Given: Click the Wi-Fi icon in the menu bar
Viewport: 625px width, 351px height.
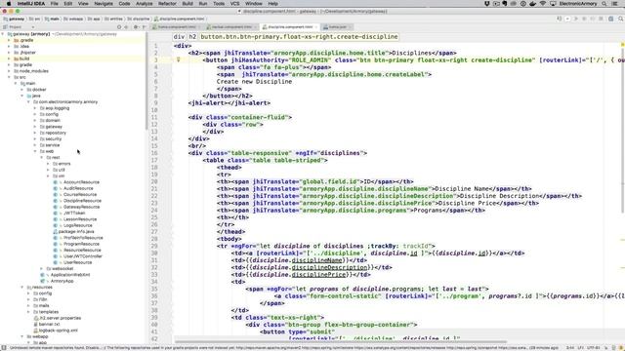Looking at the screenshot, I should (543, 4).
